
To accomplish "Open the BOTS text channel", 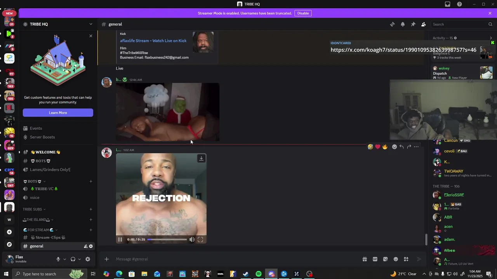I will pos(58,161).
